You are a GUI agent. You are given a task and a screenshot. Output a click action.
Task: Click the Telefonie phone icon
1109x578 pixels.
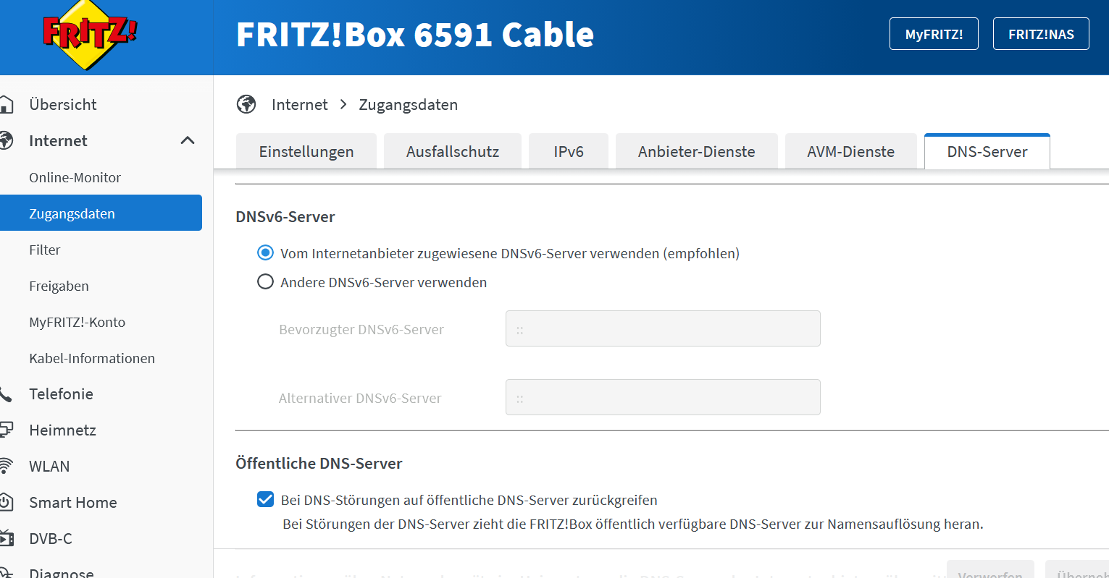(6, 394)
